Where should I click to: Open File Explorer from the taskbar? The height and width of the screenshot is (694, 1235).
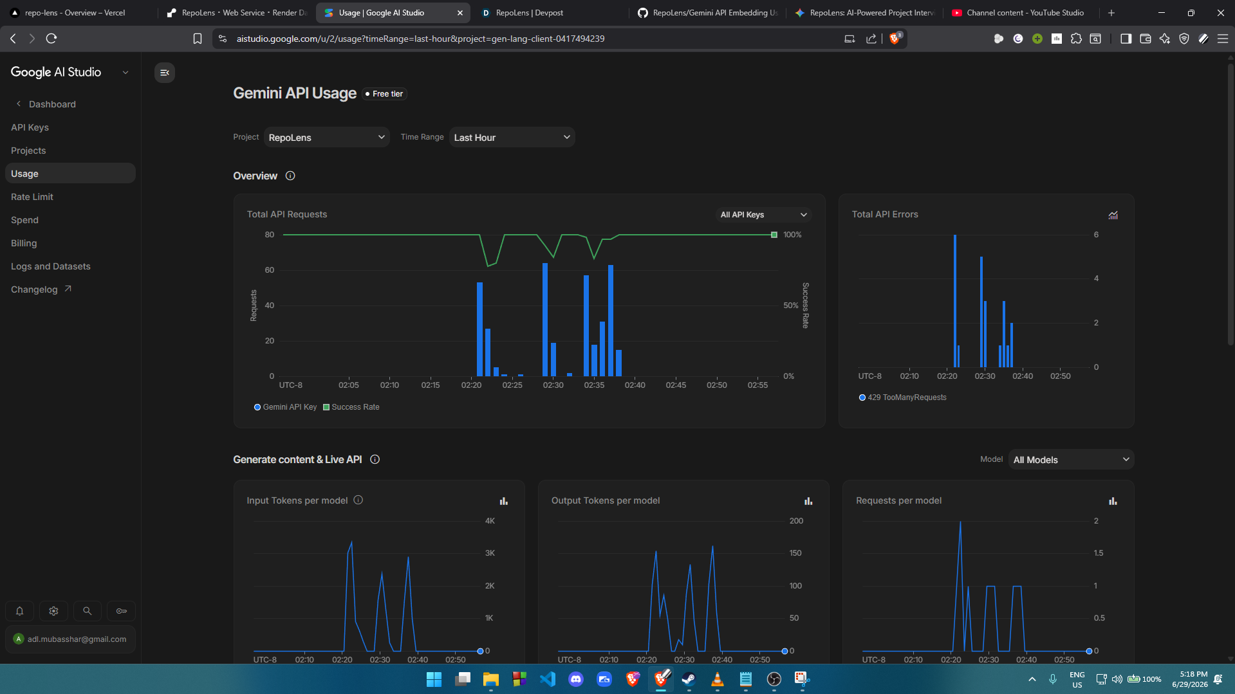pos(491,679)
